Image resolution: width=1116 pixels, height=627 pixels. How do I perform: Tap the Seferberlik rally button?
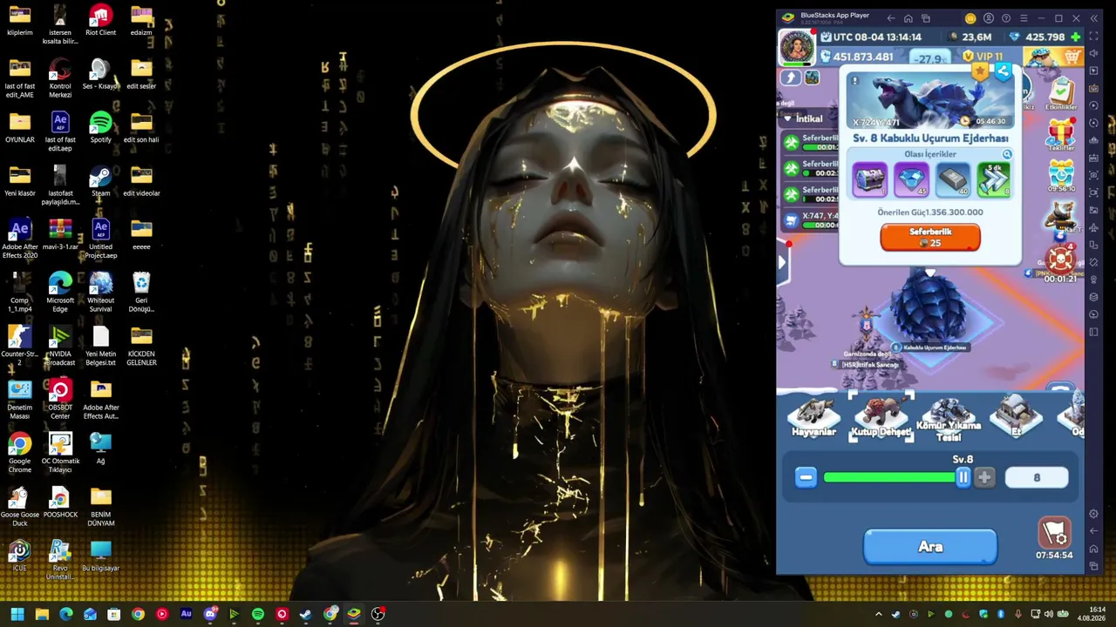click(930, 237)
